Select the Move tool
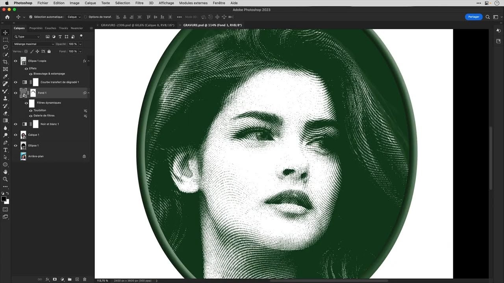The image size is (504, 283). (x=6, y=33)
